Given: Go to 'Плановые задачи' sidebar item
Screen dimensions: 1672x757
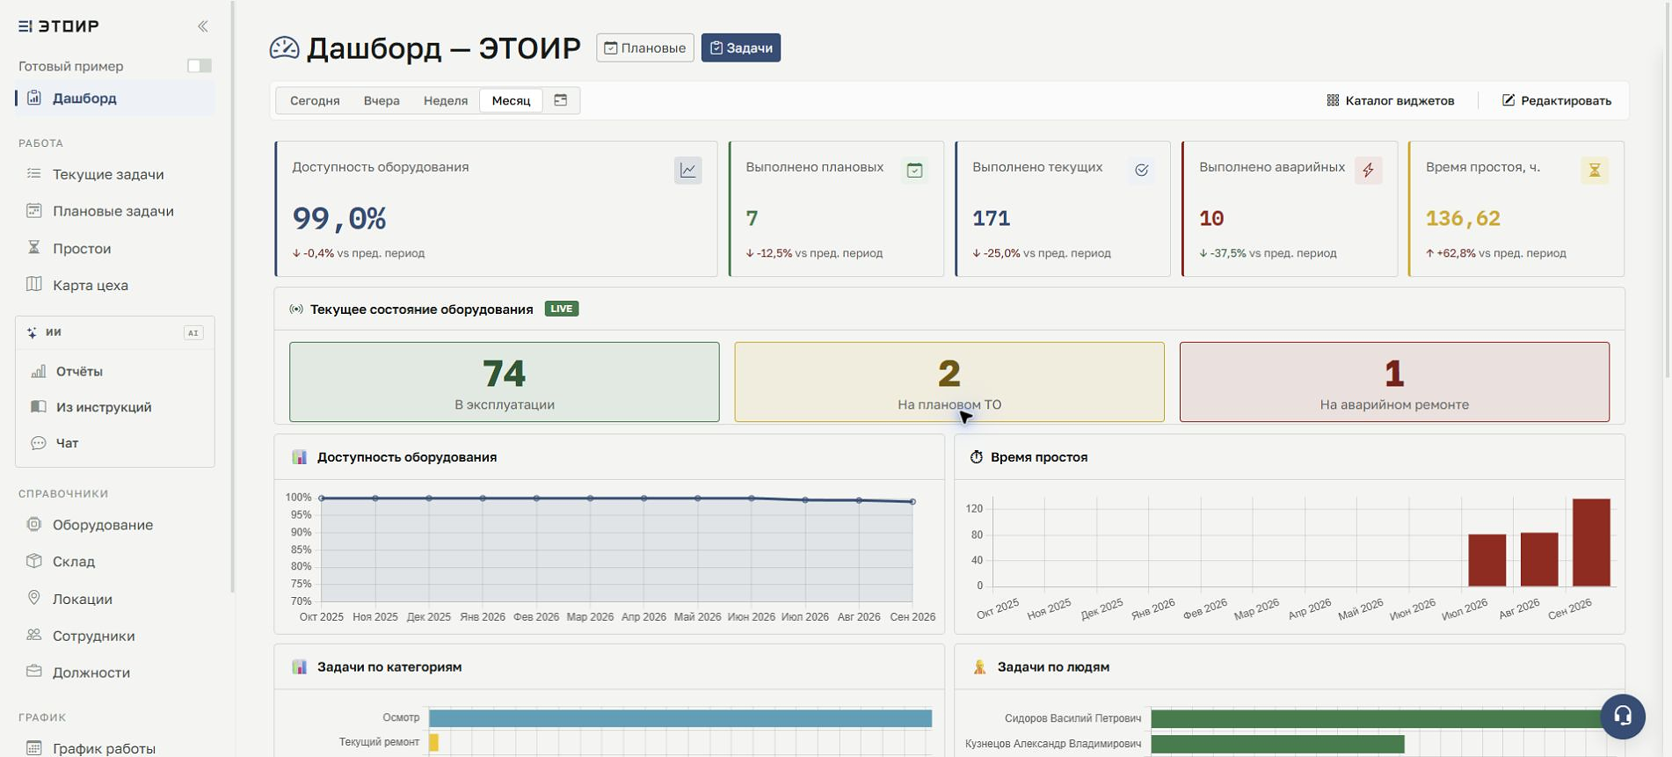Looking at the screenshot, I should 115,211.
